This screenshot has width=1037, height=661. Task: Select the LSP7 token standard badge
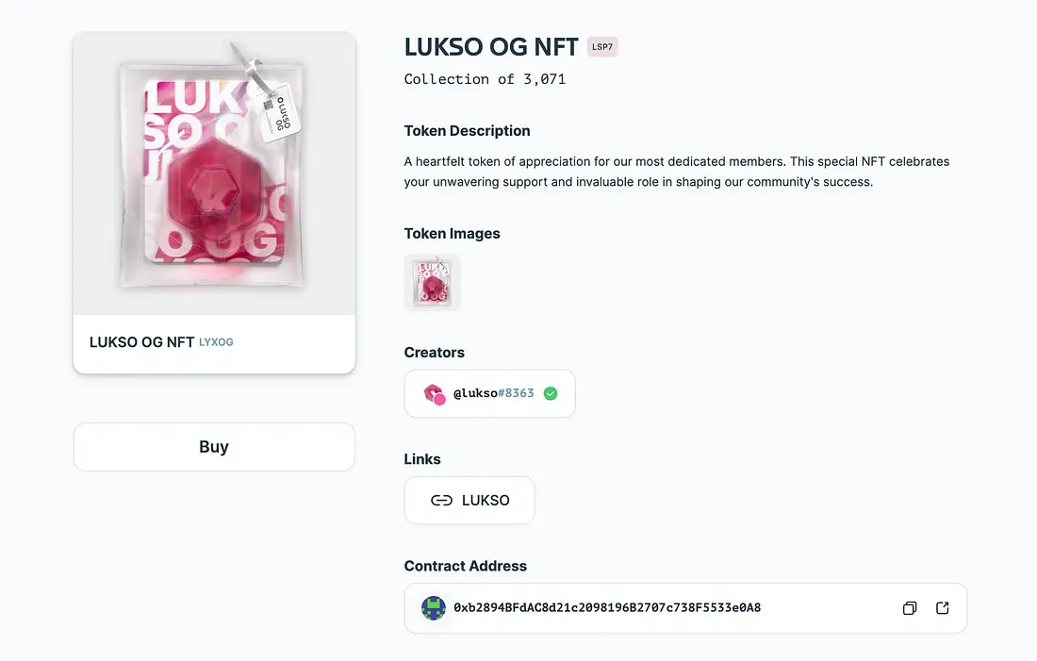click(602, 46)
